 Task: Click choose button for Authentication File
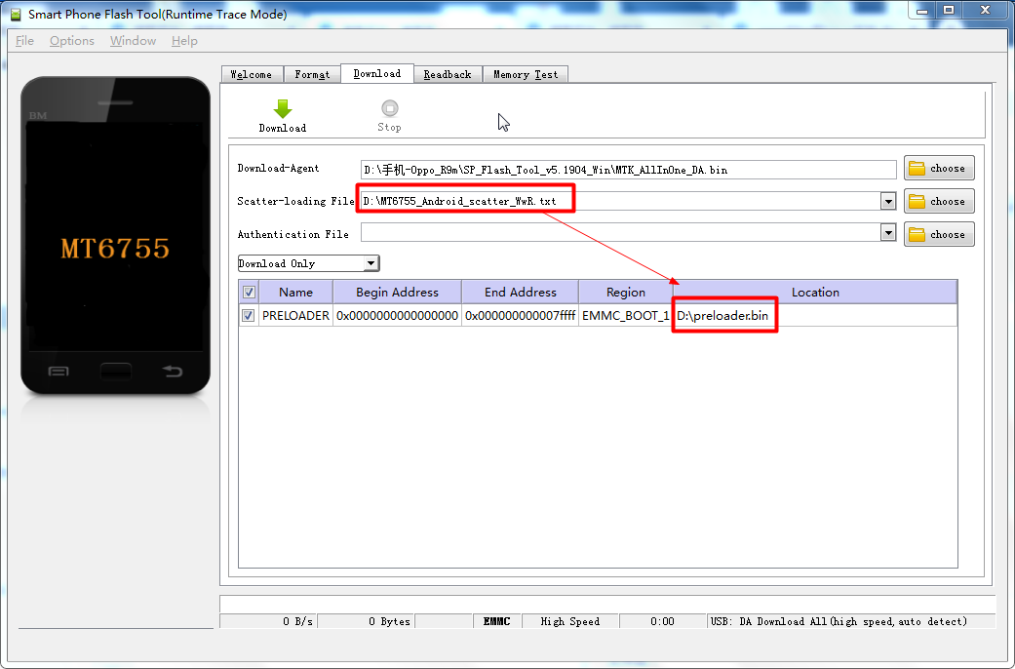(x=939, y=234)
